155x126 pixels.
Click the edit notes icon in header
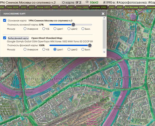(x=77, y=2)
